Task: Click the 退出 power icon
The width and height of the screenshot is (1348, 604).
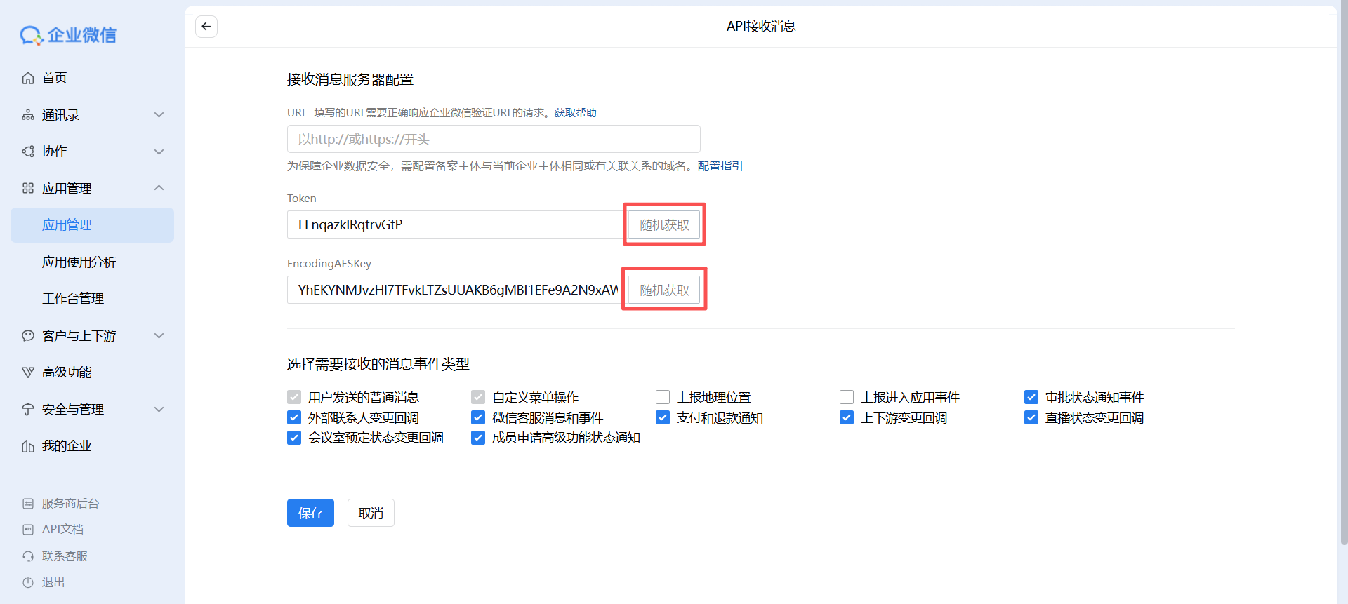Action: tap(28, 582)
